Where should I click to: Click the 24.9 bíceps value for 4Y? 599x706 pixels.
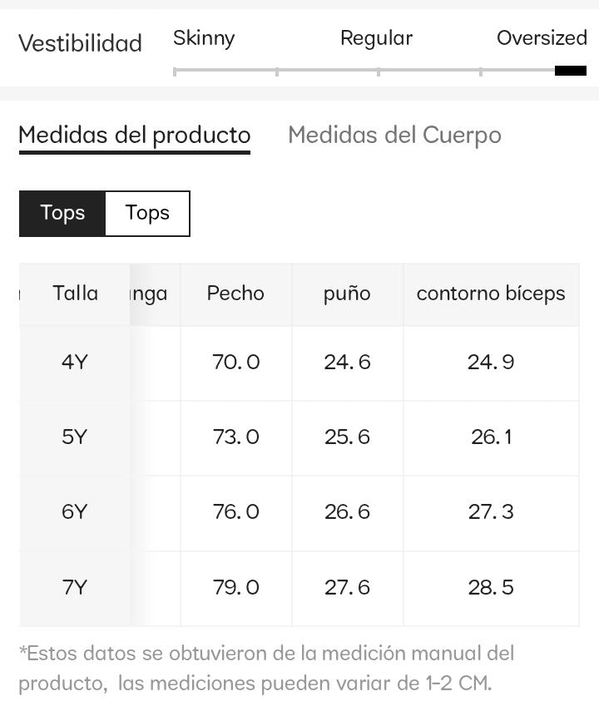pyautogui.click(x=491, y=363)
